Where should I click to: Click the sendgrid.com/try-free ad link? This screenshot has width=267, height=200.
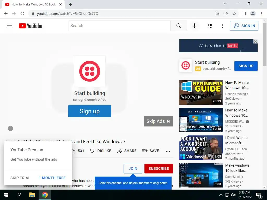pyautogui.click(x=90, y=100)
